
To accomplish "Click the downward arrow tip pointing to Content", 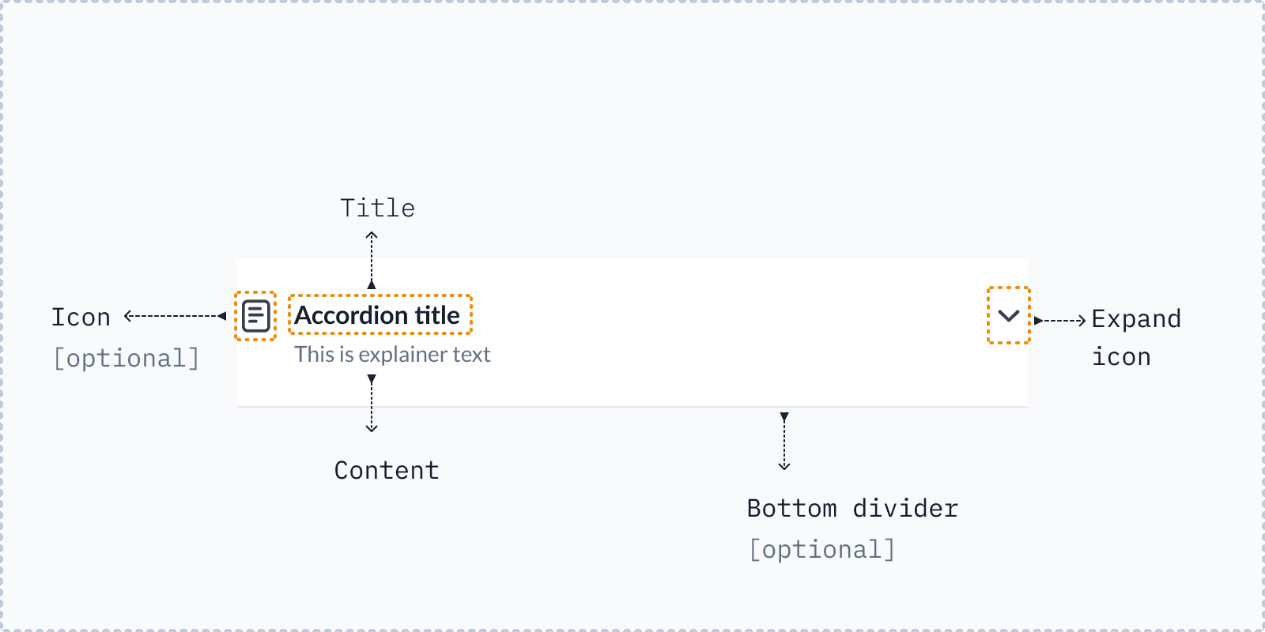I will coord(372,428).
